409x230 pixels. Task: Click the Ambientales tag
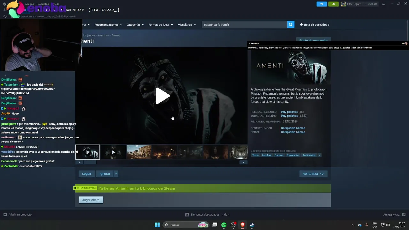click(x=309, y=155)
